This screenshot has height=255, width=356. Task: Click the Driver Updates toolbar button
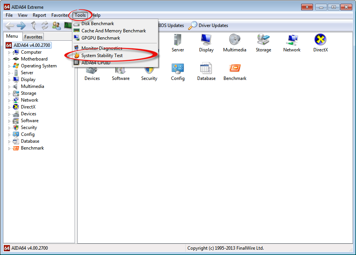point(208,25)
